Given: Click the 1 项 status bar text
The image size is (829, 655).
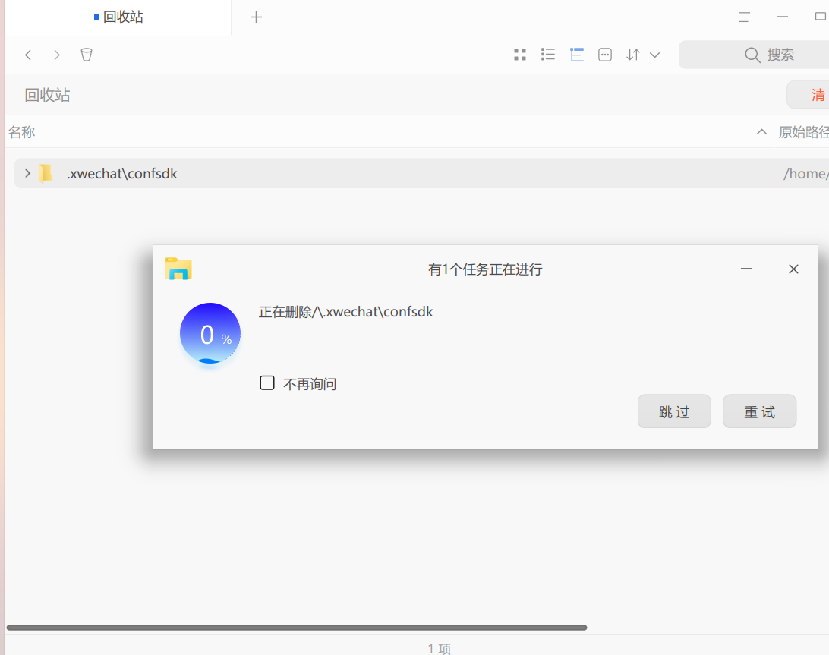Looking at the screenshot, I should coord(439,648).
